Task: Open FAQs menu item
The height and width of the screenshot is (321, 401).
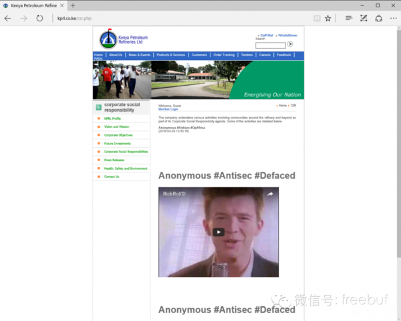Action: click(x=98, y=59)
